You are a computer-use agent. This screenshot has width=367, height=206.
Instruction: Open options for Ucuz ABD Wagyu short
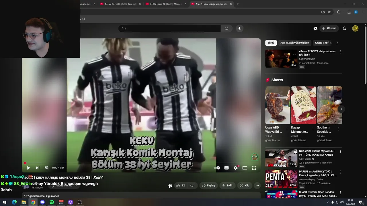tap(287, 129)
